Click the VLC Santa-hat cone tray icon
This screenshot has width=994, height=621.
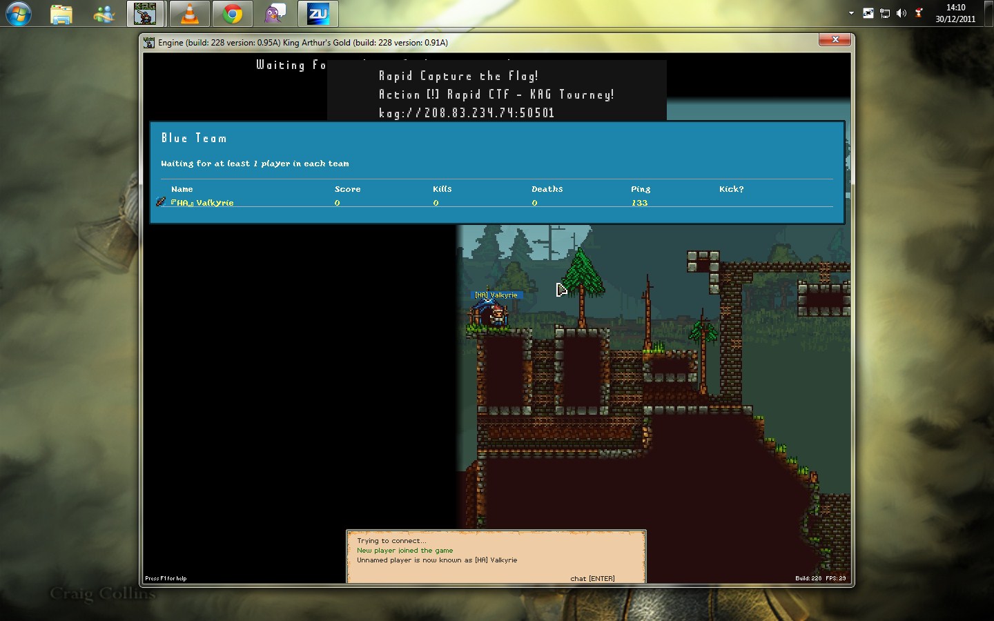tap(919, 13)
